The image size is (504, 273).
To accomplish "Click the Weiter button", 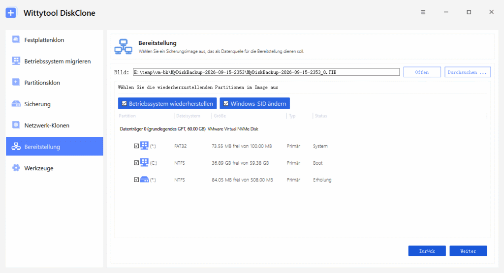I will (x=468, y=251).
